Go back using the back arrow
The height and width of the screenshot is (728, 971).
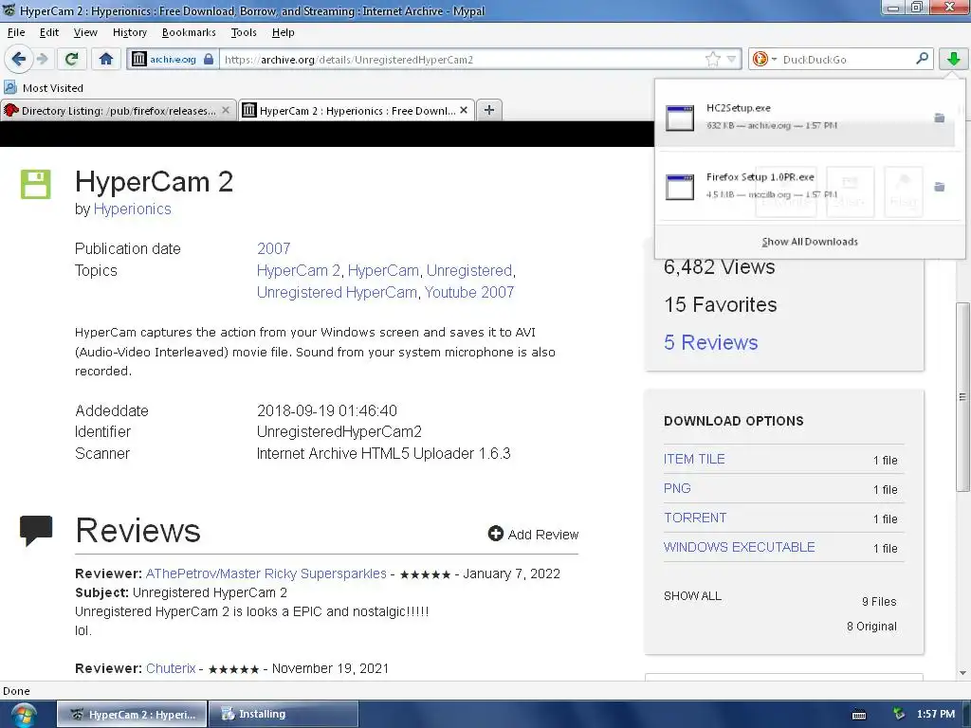point(19,60)
